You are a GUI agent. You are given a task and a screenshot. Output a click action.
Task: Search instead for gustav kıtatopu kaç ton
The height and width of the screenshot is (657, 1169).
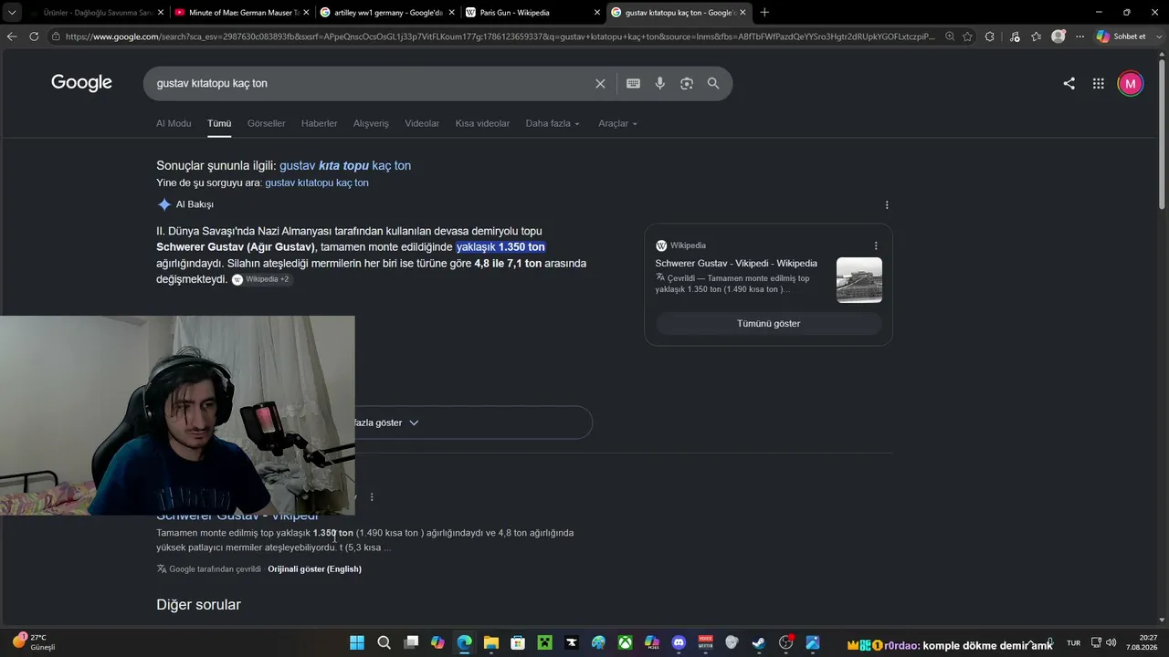coord(317,182)
